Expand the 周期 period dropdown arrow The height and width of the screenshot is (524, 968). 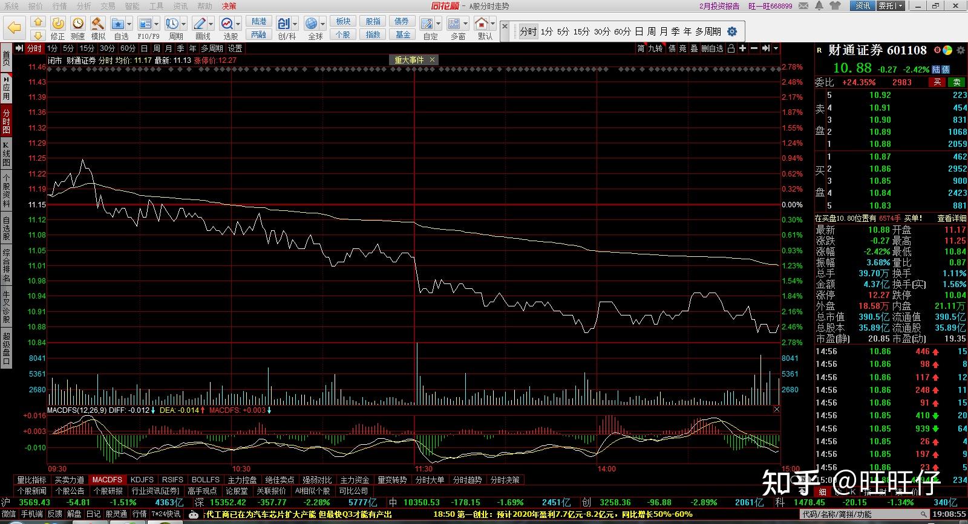[184, 24]
